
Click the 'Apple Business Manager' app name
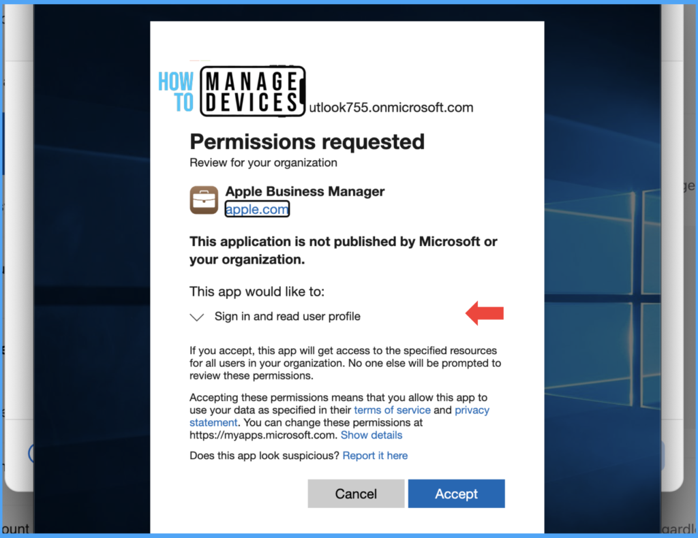(305, 191)
